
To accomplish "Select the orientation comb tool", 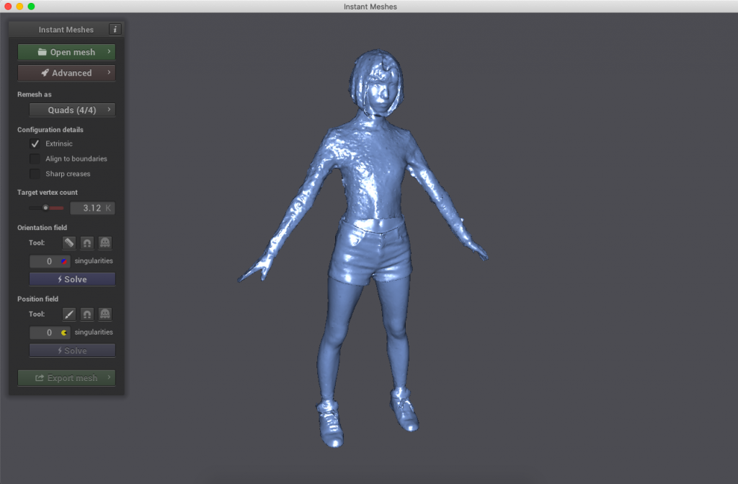I will (68, 242).
